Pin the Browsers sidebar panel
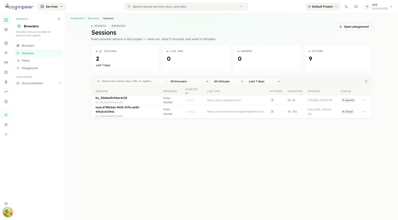 point(59,19)
